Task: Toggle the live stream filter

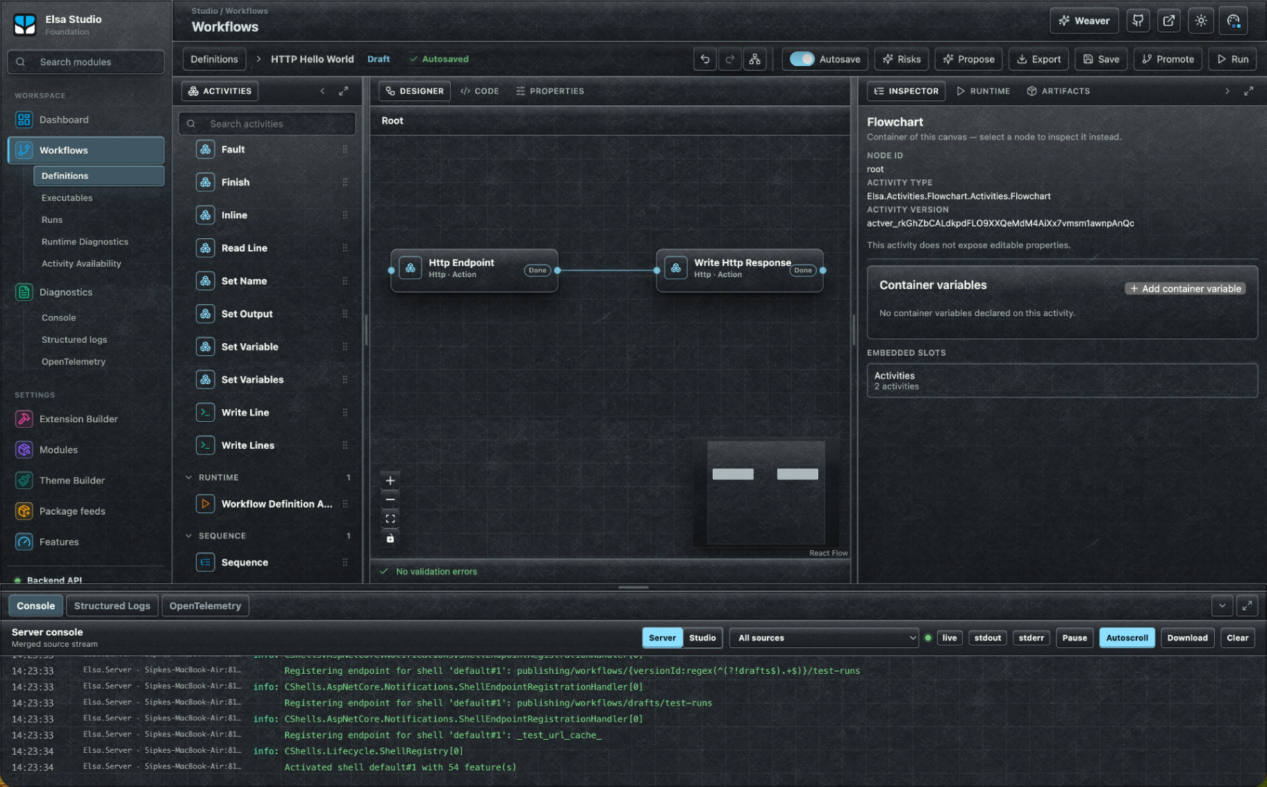Action: click(949, 638)
